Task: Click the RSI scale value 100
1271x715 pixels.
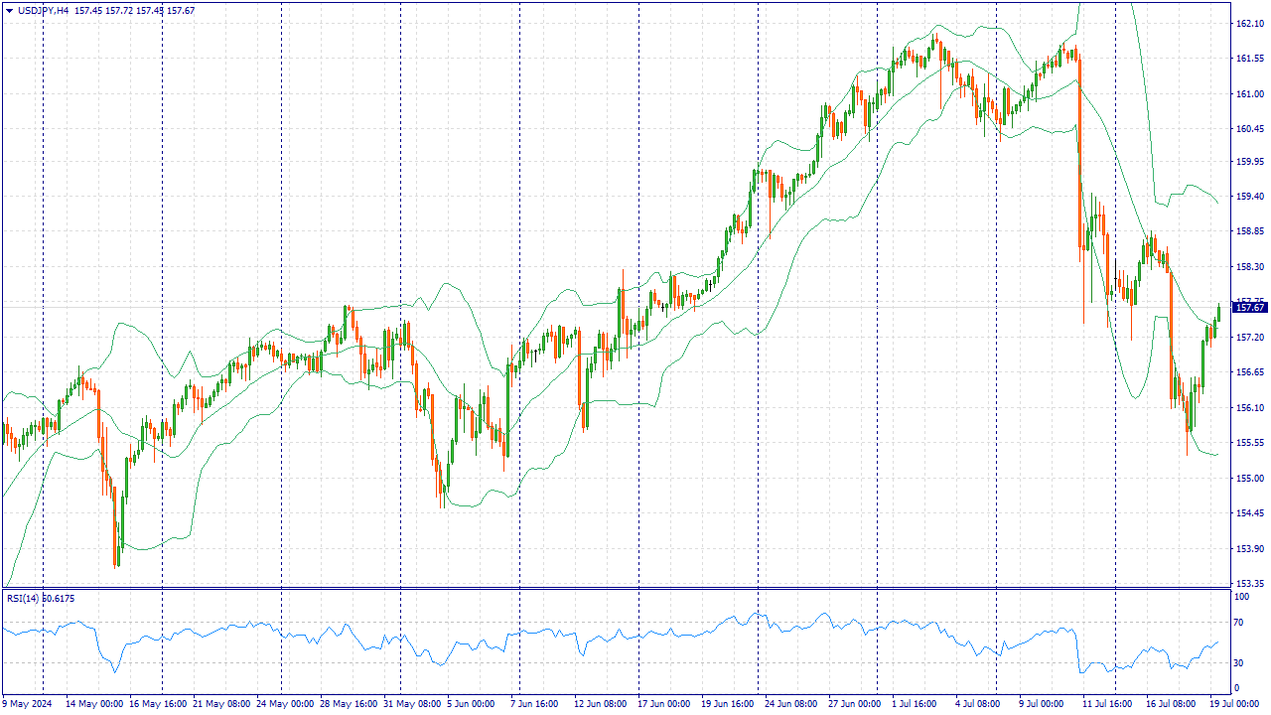Action: 1241,597
